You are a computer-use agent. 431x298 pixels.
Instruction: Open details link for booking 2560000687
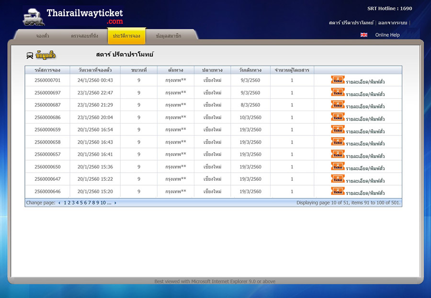pyautogui.click(x=365, y=106)
